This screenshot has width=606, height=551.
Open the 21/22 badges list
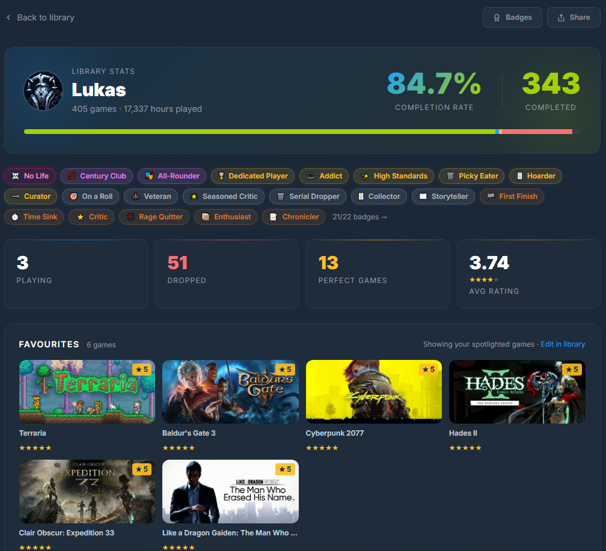point(359,216)
